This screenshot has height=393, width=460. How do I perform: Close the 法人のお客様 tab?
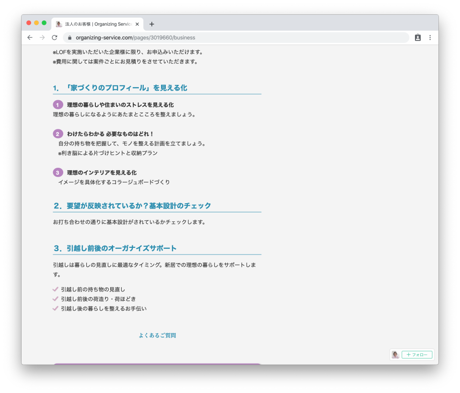click(137, 24)
